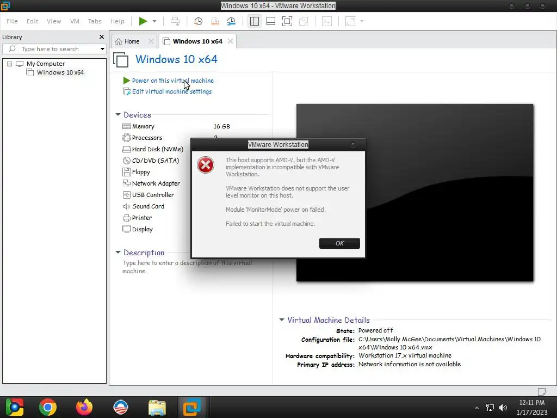This screenshot has width=557, height=418.
Task: Open the Help menu
Action: [x=117, y=21]
